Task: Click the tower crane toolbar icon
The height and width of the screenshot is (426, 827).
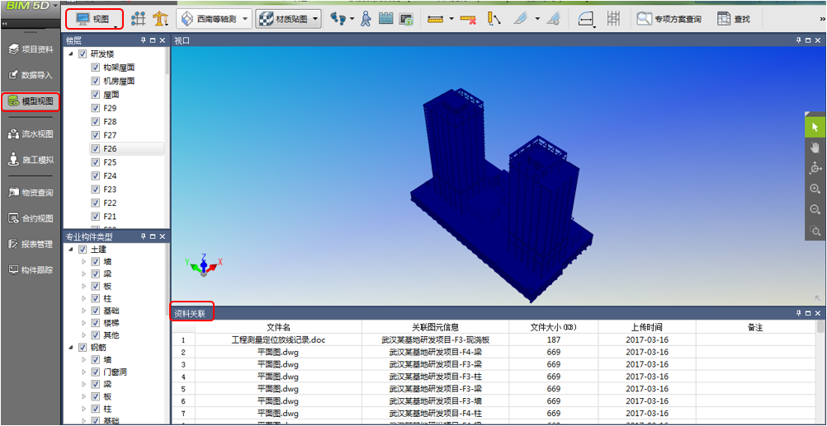Action: coord(160,19)
